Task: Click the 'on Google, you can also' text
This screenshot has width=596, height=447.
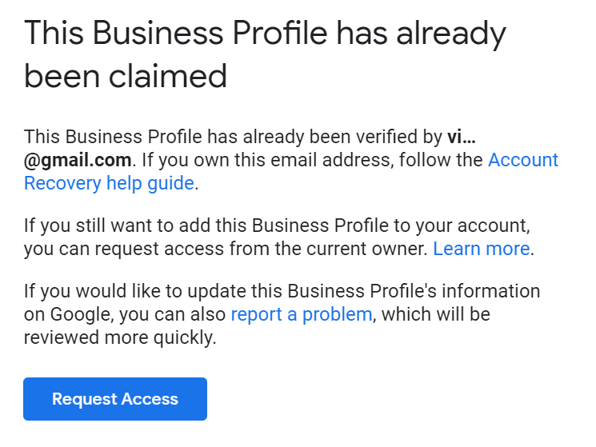Action: pos(125,314)
